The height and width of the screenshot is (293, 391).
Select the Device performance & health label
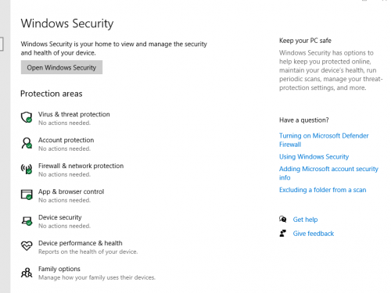tap(81, 243)
